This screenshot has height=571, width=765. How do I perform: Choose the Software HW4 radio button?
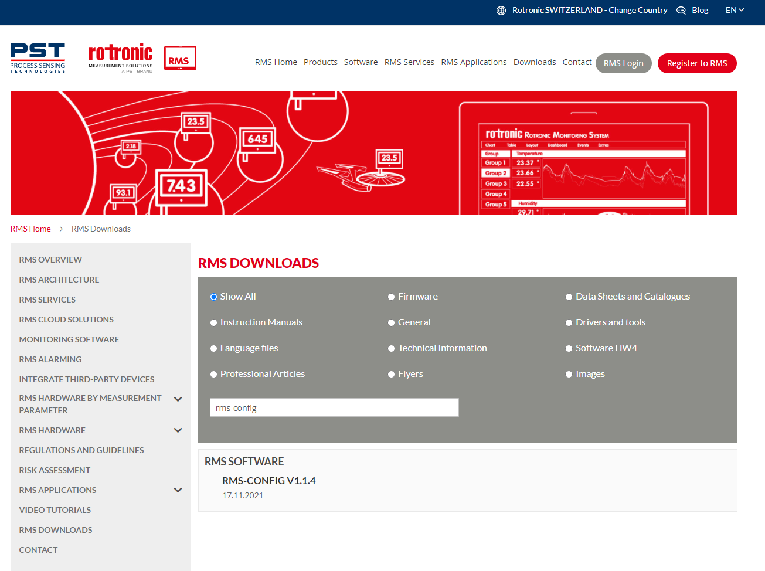pos(569,349)
